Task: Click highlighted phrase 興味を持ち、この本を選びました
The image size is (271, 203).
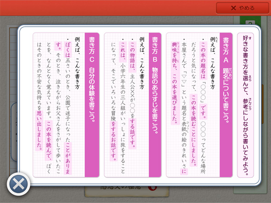Action: (x=175, y=83)
